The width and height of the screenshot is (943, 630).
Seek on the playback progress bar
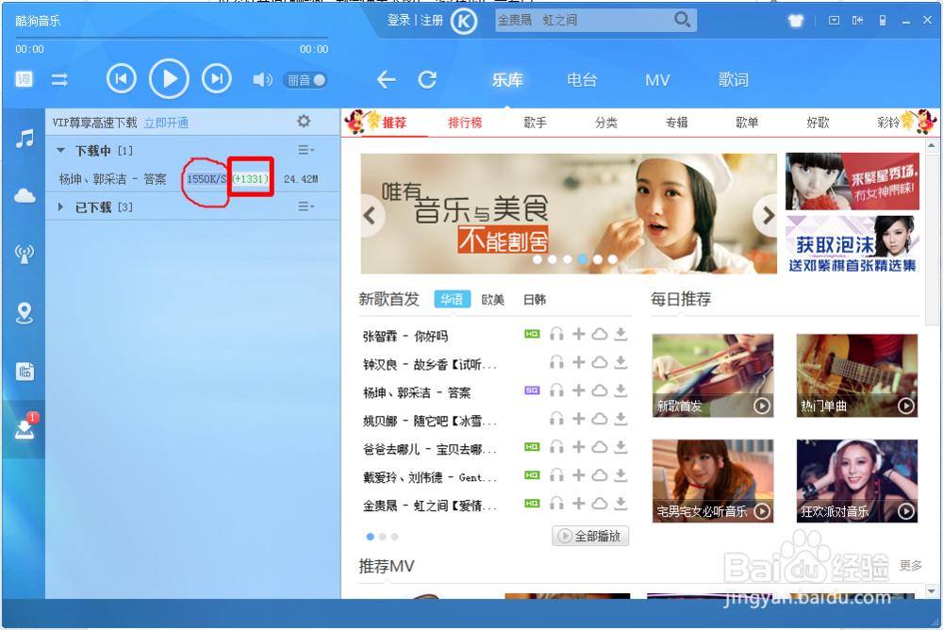point(172,38)
